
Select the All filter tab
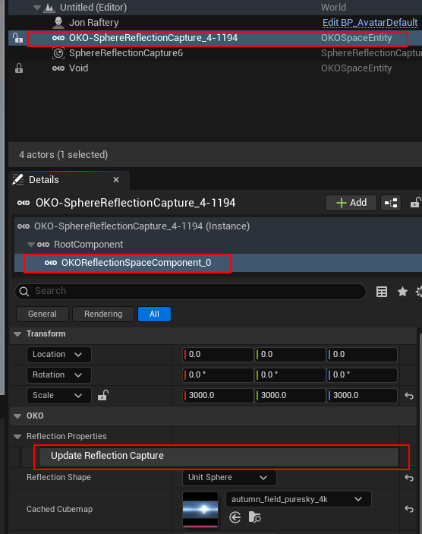point(154,314)
